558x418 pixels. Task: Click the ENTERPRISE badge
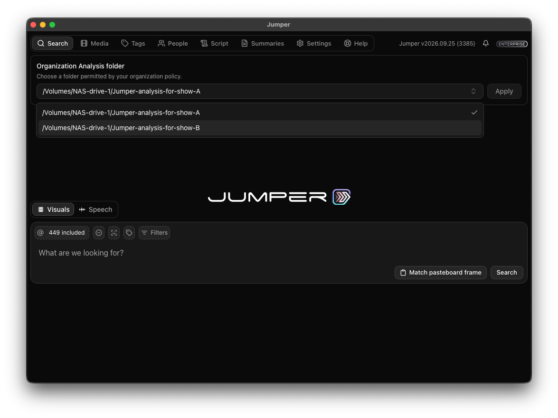pyautogui.click(x=512, y=44)
